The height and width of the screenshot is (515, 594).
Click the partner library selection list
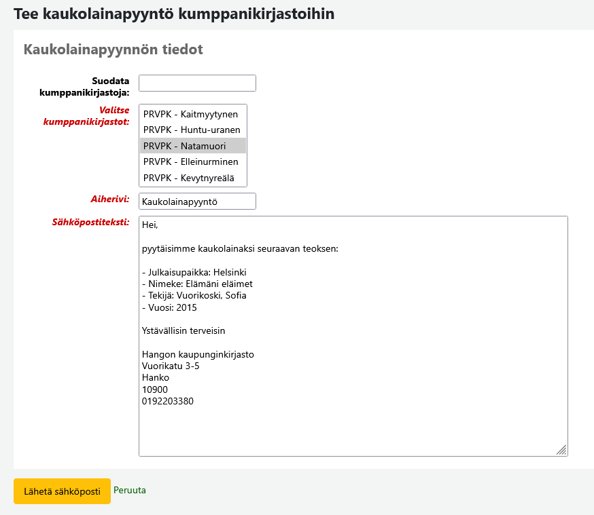[192, 146]
